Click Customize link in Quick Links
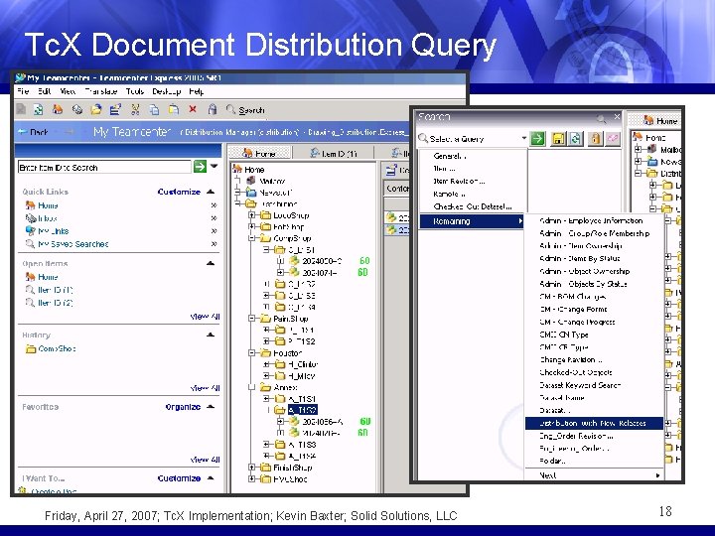This screenshot has width=715, height=536. pyautogui.click(x=179, y=192)
